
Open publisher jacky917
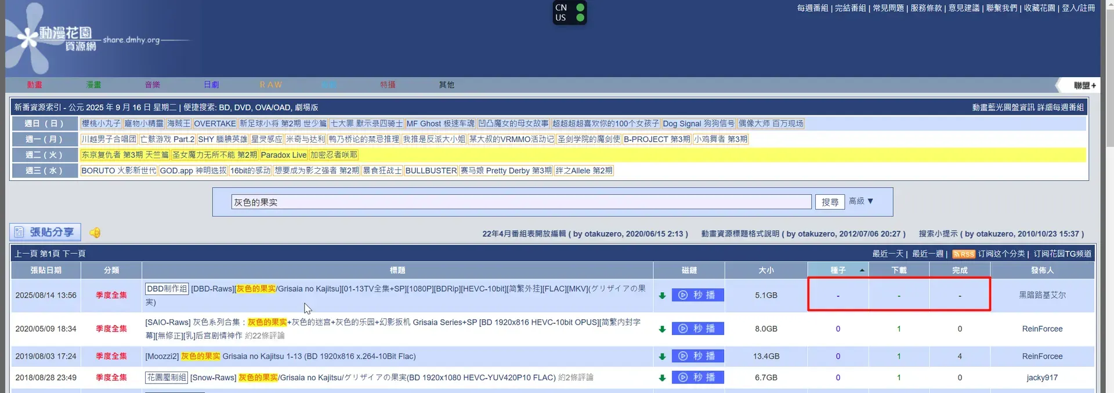pos(1042,377)
